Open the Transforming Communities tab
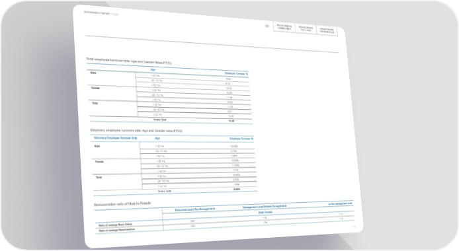The width and height of the screenshot is (459, 251). tap(284, 27)
